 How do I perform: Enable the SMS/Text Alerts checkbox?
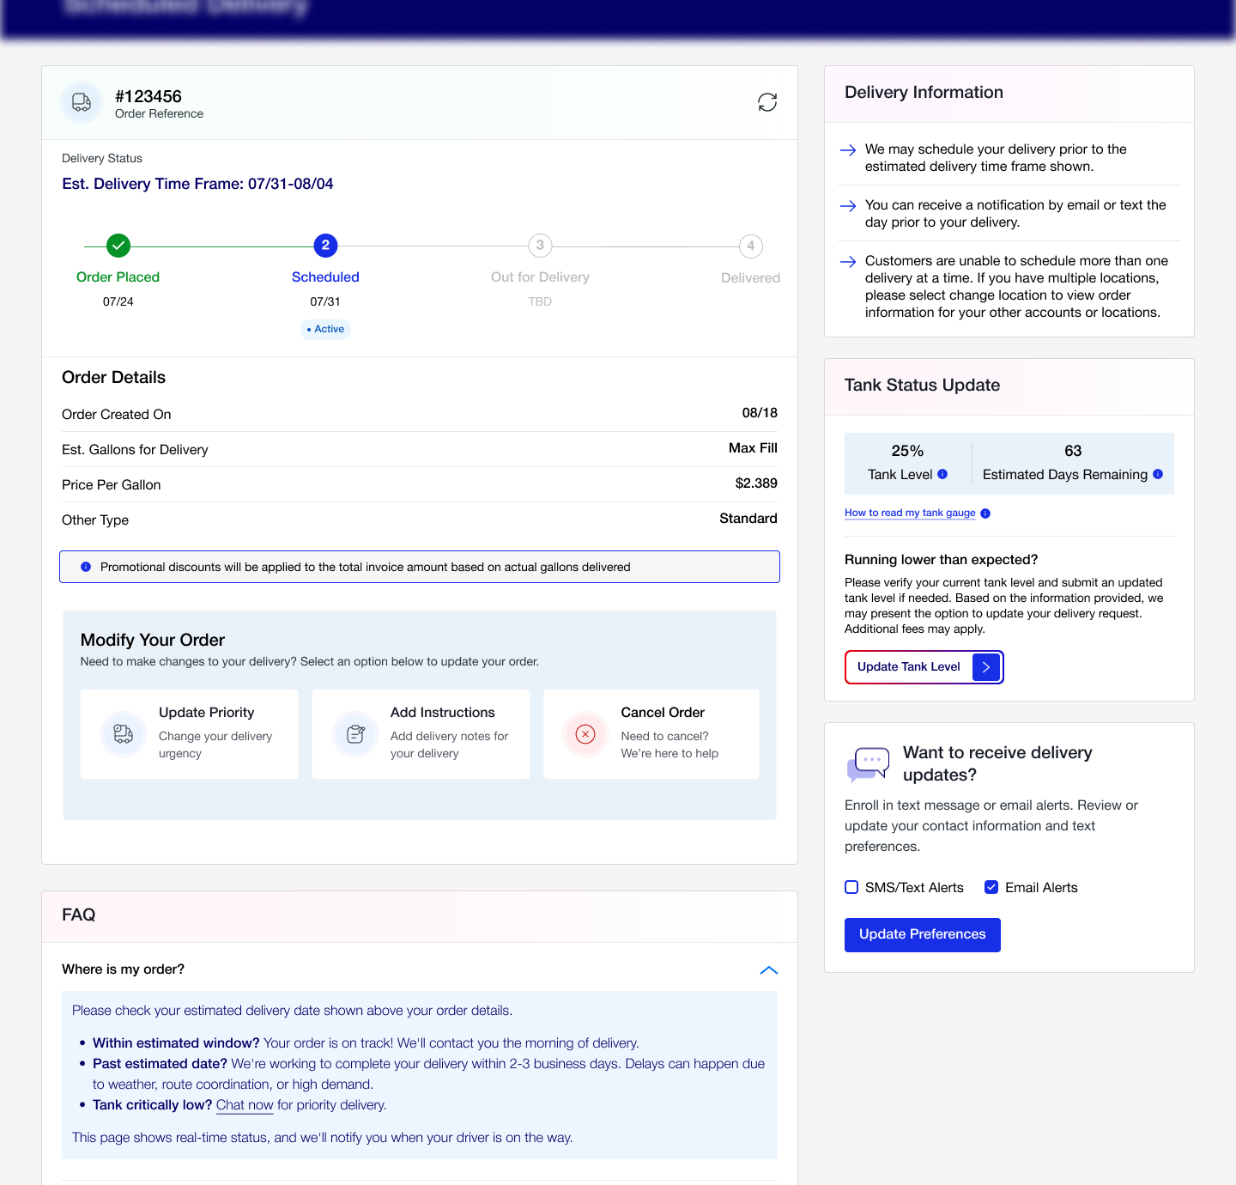click(x=851, y=887)
